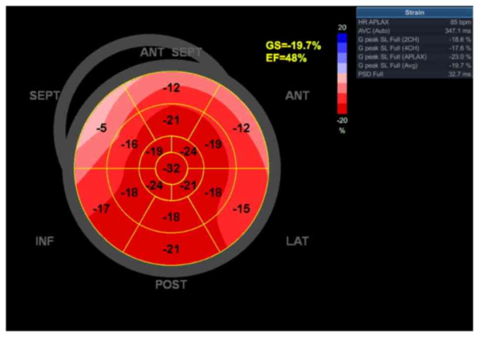This screenshot has height=337, width=479.
Task: Click the G peak SL Full (4CH) row
Action: click(x=414, y=48)
